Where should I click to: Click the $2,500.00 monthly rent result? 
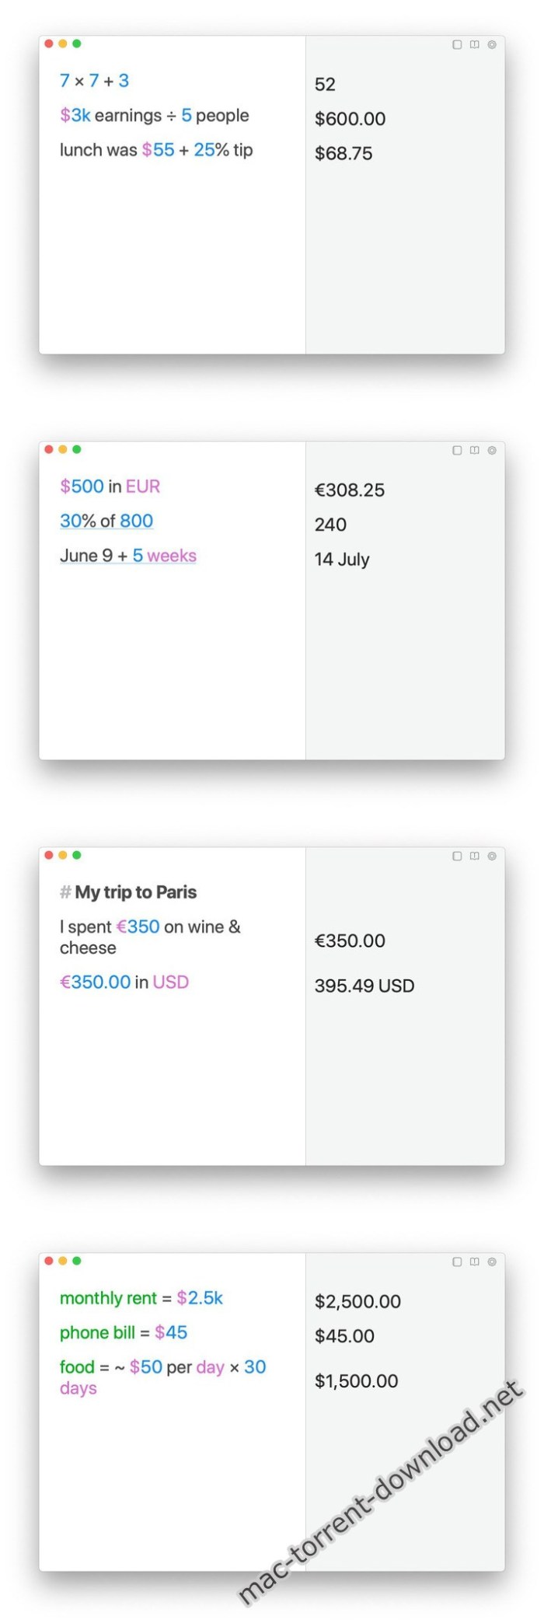(357, 1302)
